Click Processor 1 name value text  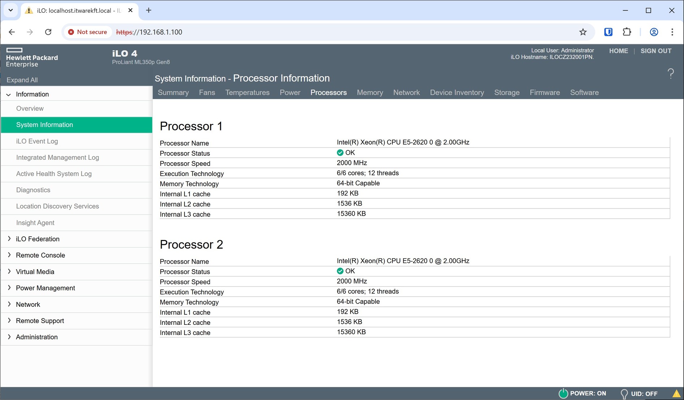coord(403,142)
